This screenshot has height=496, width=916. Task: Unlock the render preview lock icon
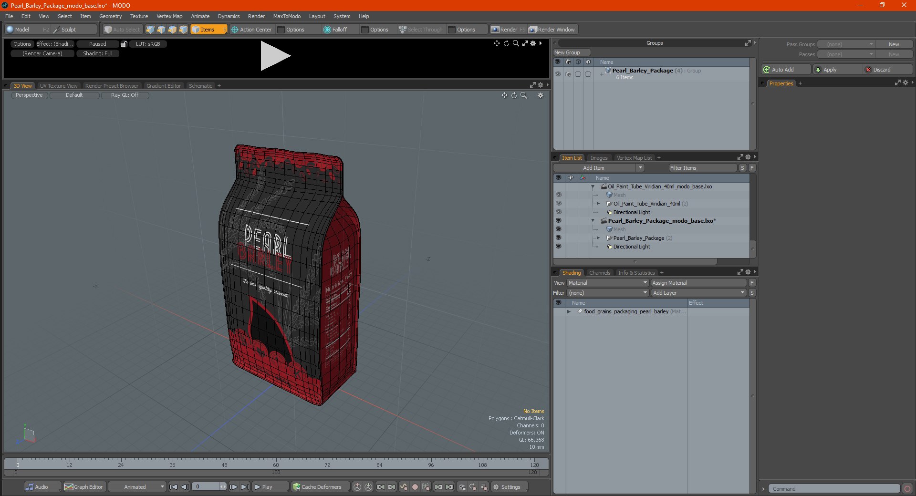[124, 44]
